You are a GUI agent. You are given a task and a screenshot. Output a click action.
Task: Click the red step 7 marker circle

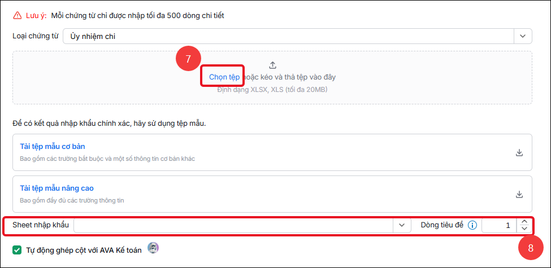tap(188, 59)
